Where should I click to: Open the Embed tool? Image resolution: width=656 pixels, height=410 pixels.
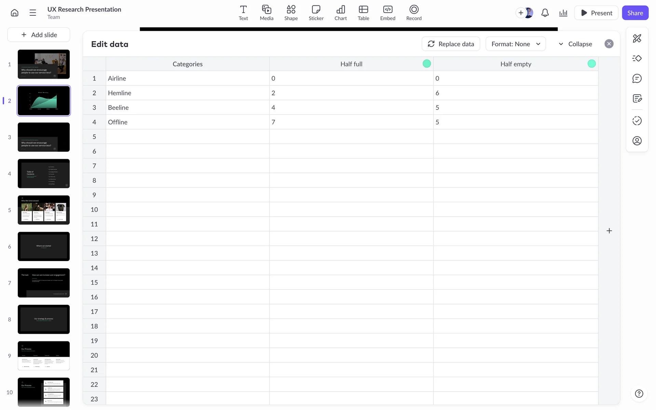tap(387, 13)
